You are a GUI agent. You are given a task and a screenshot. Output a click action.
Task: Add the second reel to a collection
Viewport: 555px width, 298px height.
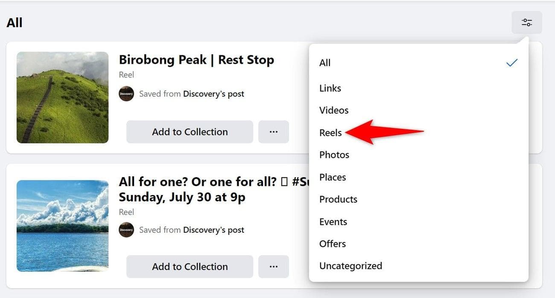coord(190,266)
